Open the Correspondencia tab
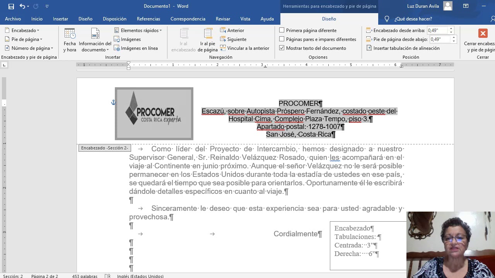Screen dimensions: 495x278 [x=188, y=19]
